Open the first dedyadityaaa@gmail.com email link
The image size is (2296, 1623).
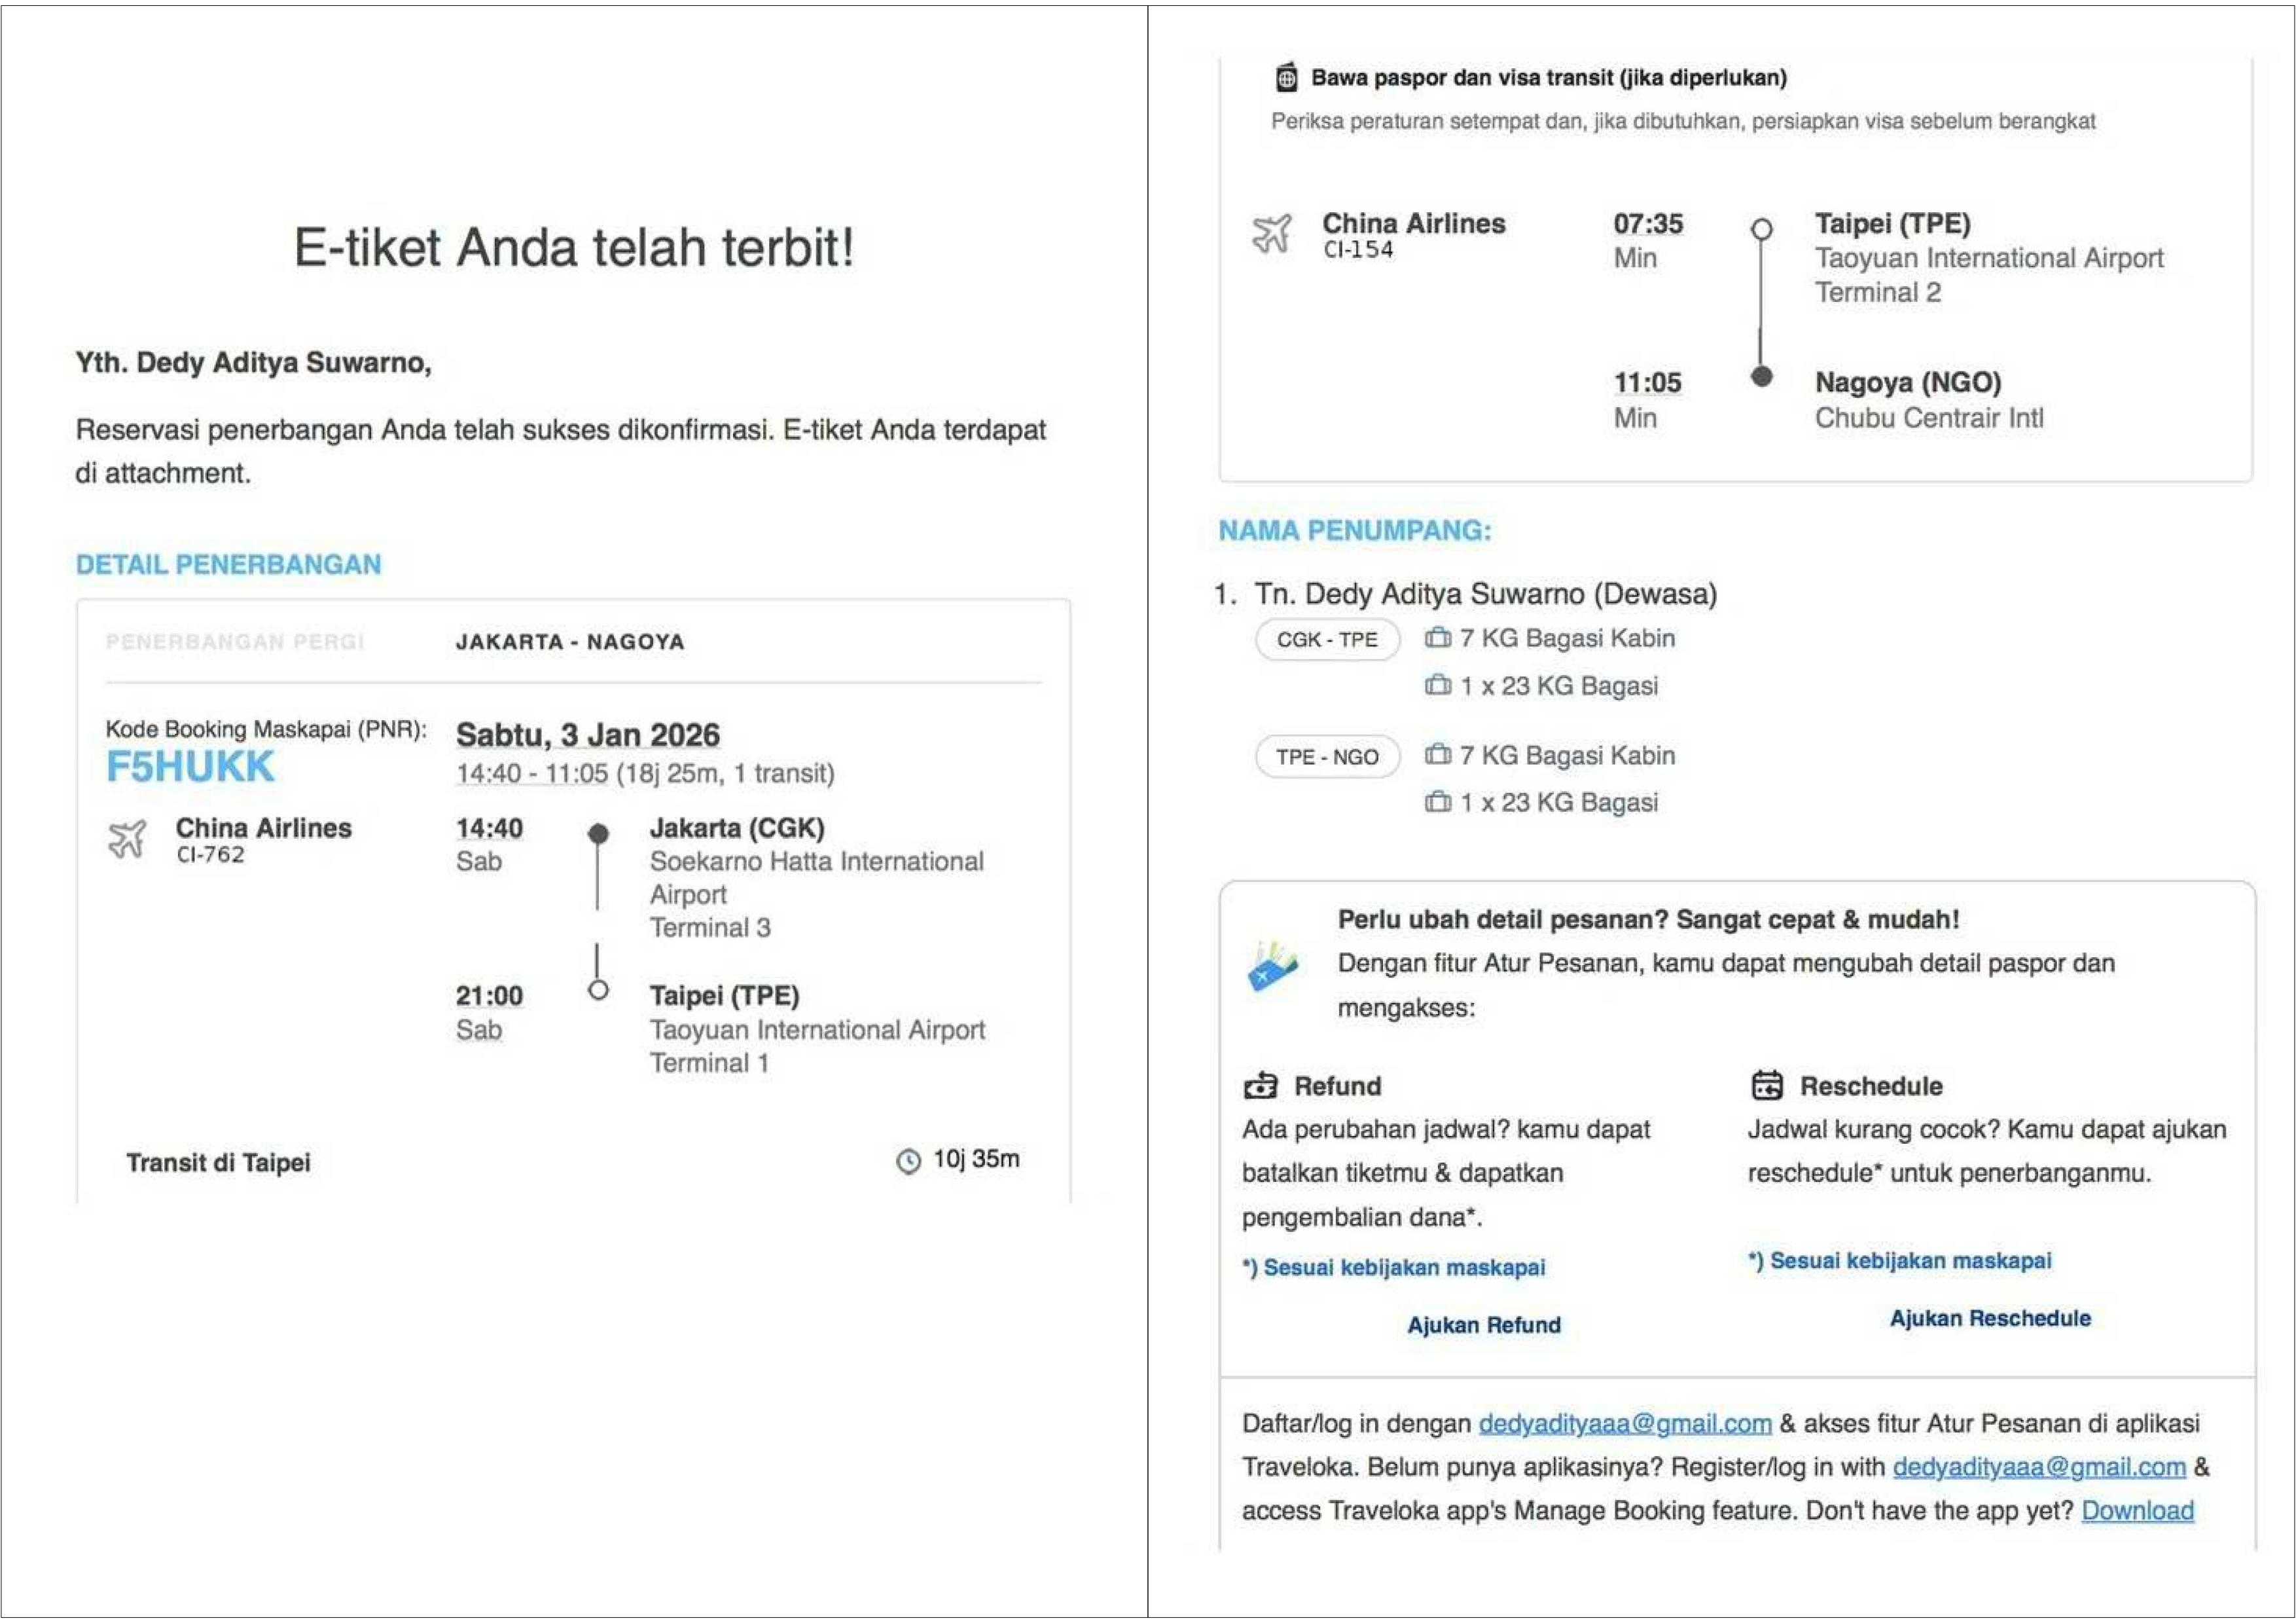(1625, 1424)
